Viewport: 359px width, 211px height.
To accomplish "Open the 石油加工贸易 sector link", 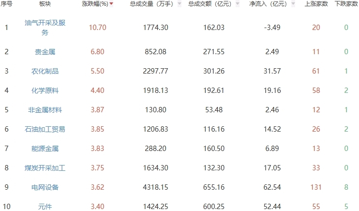I will (45, 129).
